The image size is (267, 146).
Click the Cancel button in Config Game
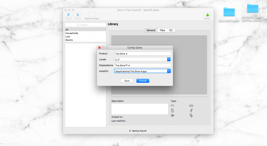[143, 81]
